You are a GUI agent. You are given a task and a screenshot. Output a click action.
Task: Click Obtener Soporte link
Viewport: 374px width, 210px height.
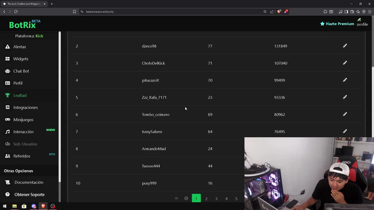pos(29,195)
